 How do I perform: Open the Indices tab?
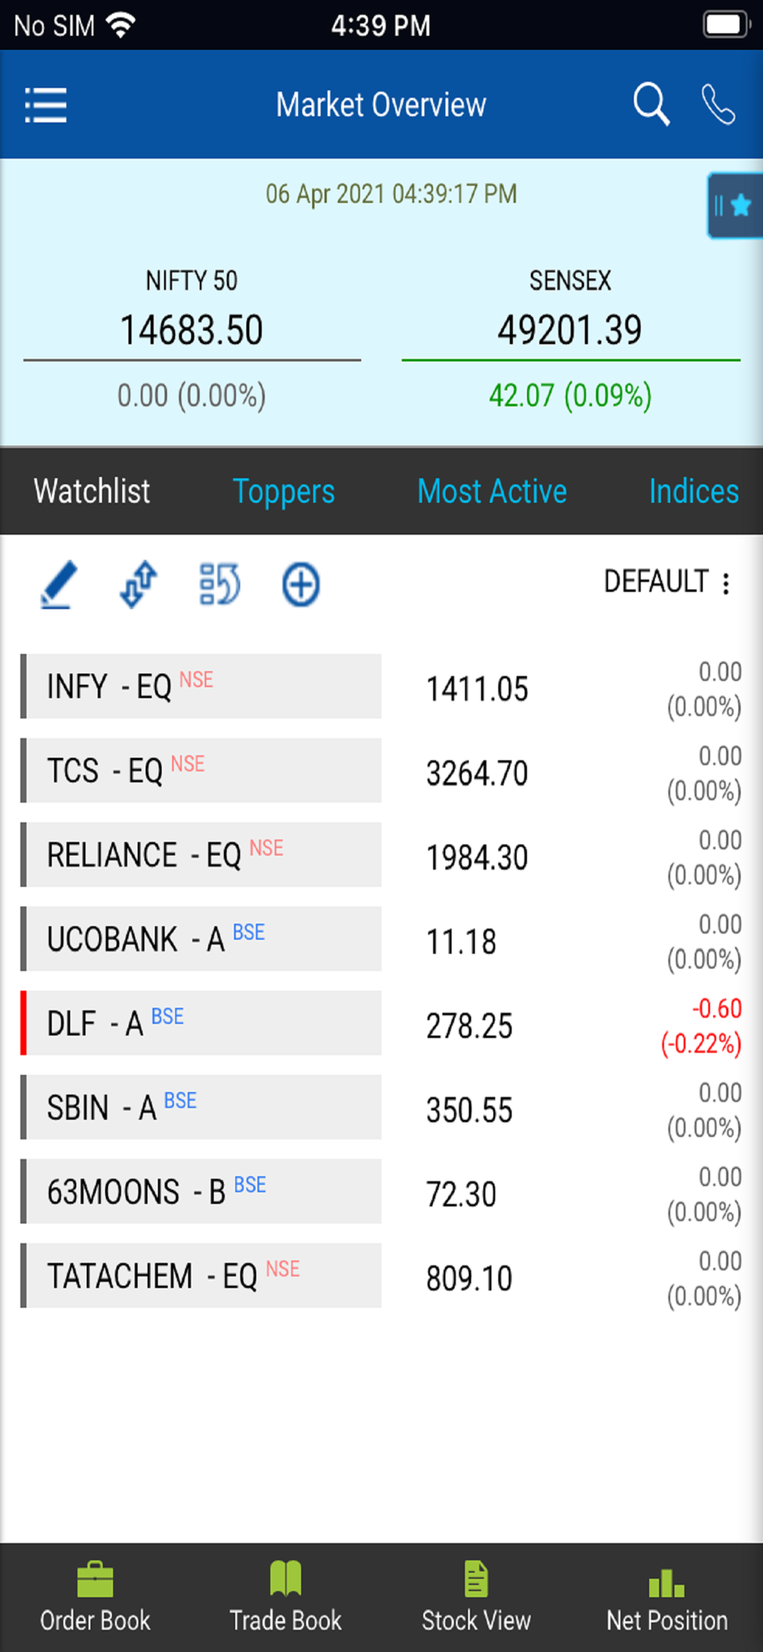point(694,491)
